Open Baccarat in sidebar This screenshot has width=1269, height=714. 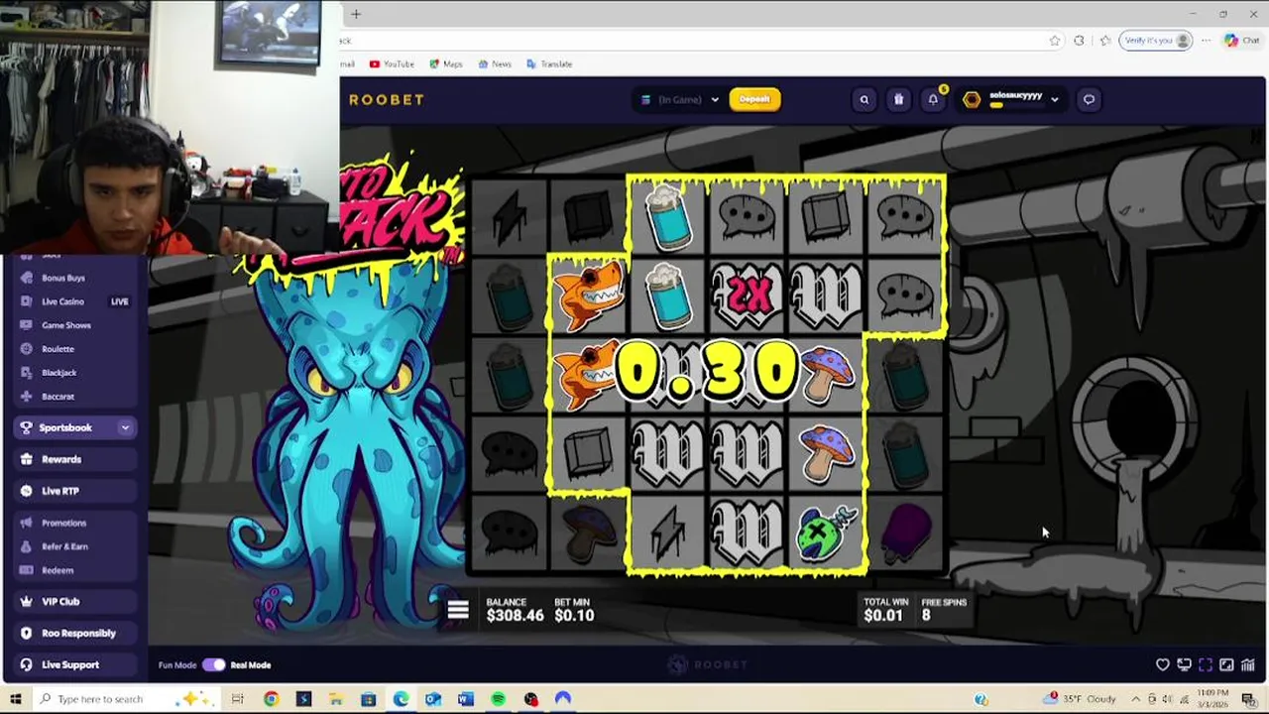pyautogui.click(x=58, y=397)
